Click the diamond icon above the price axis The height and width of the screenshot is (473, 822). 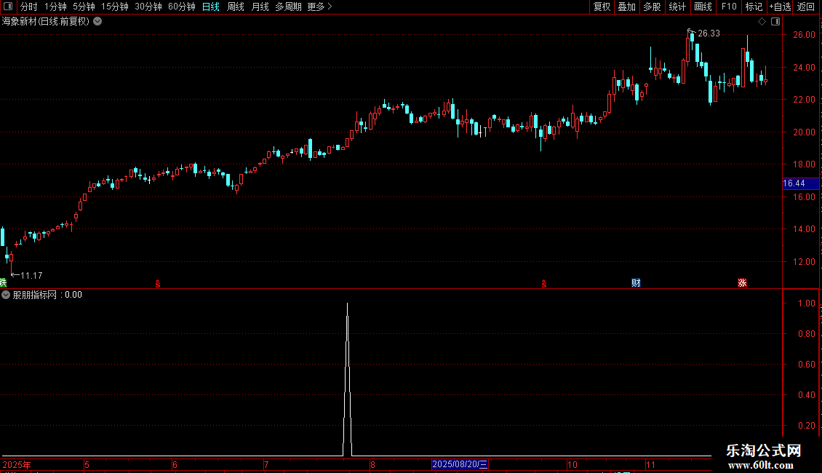pos(762,22)
